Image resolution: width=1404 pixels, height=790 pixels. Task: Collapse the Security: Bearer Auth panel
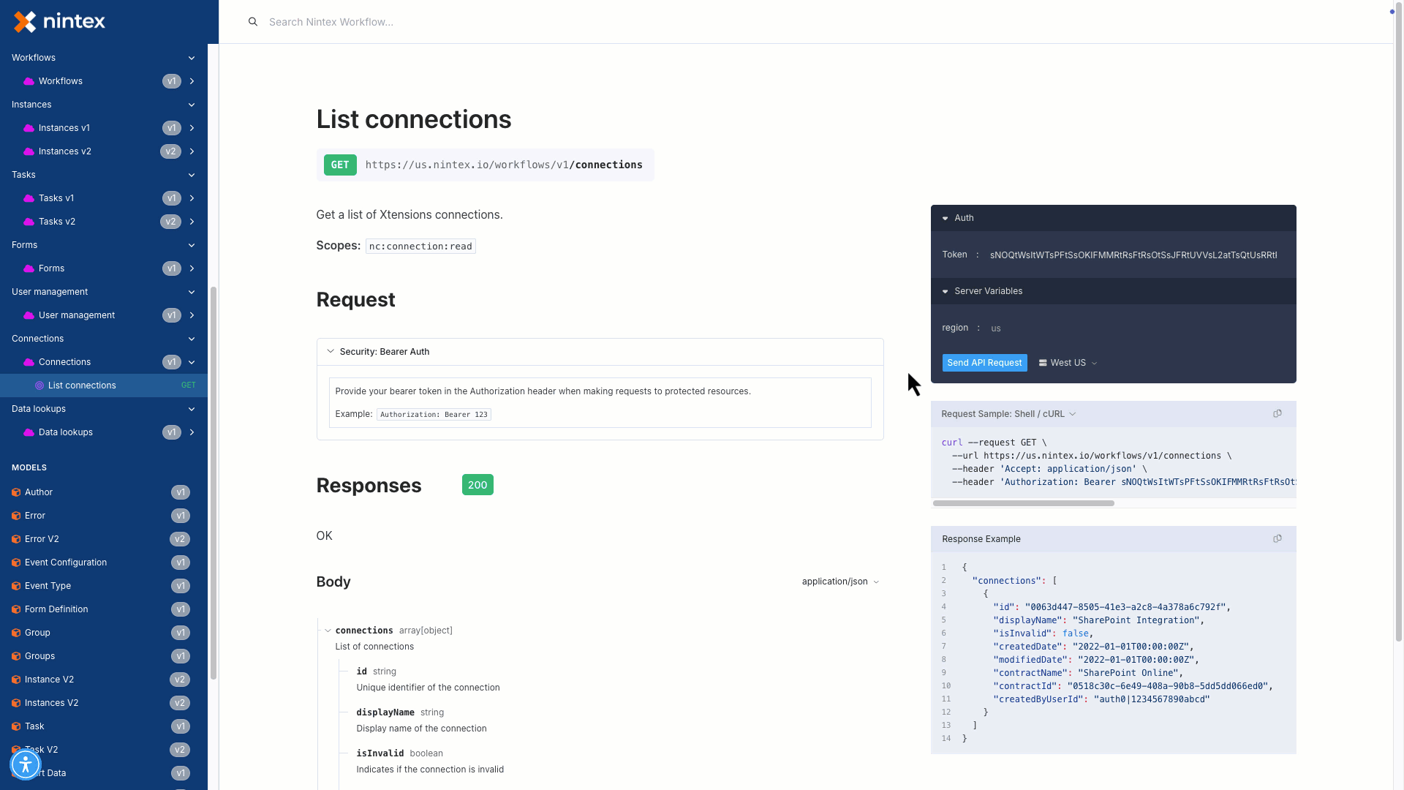click(331, 352)
